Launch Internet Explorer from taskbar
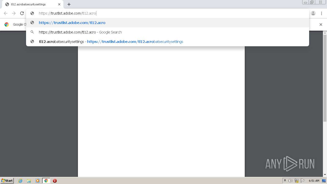This screenshot has width=327, height=184. pos(20,181)
